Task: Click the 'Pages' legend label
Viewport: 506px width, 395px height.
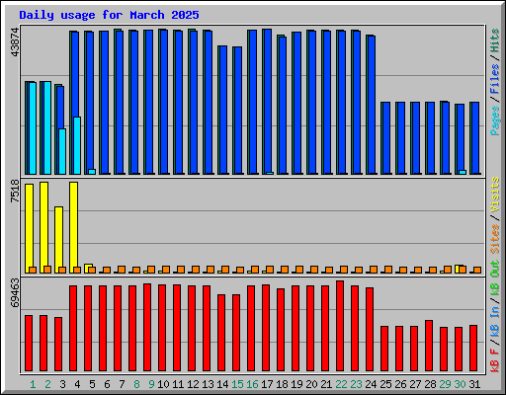Action: point(494,120)
